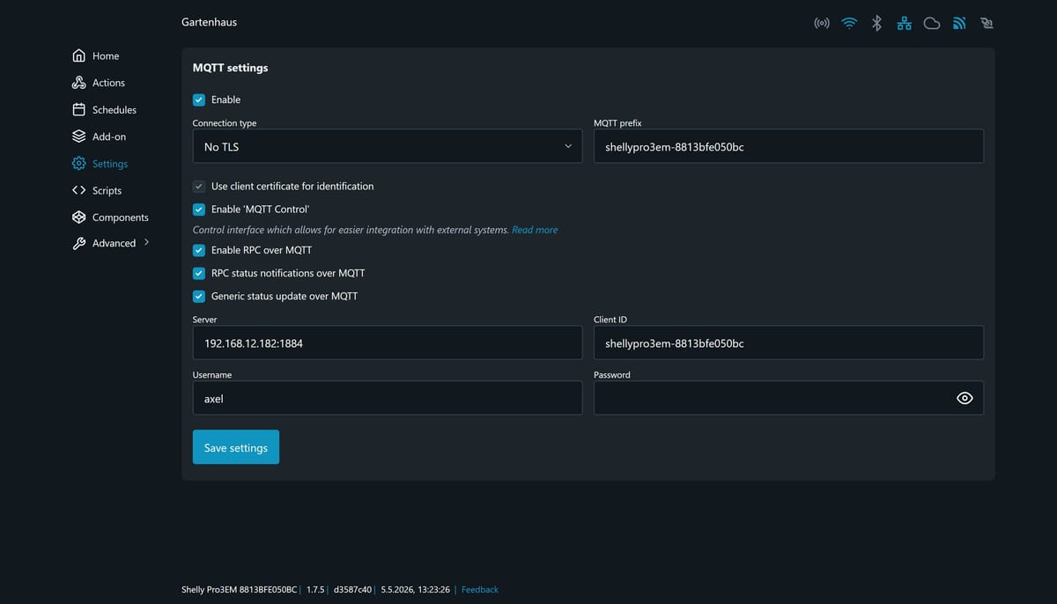Click the Scripts code brackets icon
Viewport: 1057px width, 604px height.
click(x=79, y=190)
